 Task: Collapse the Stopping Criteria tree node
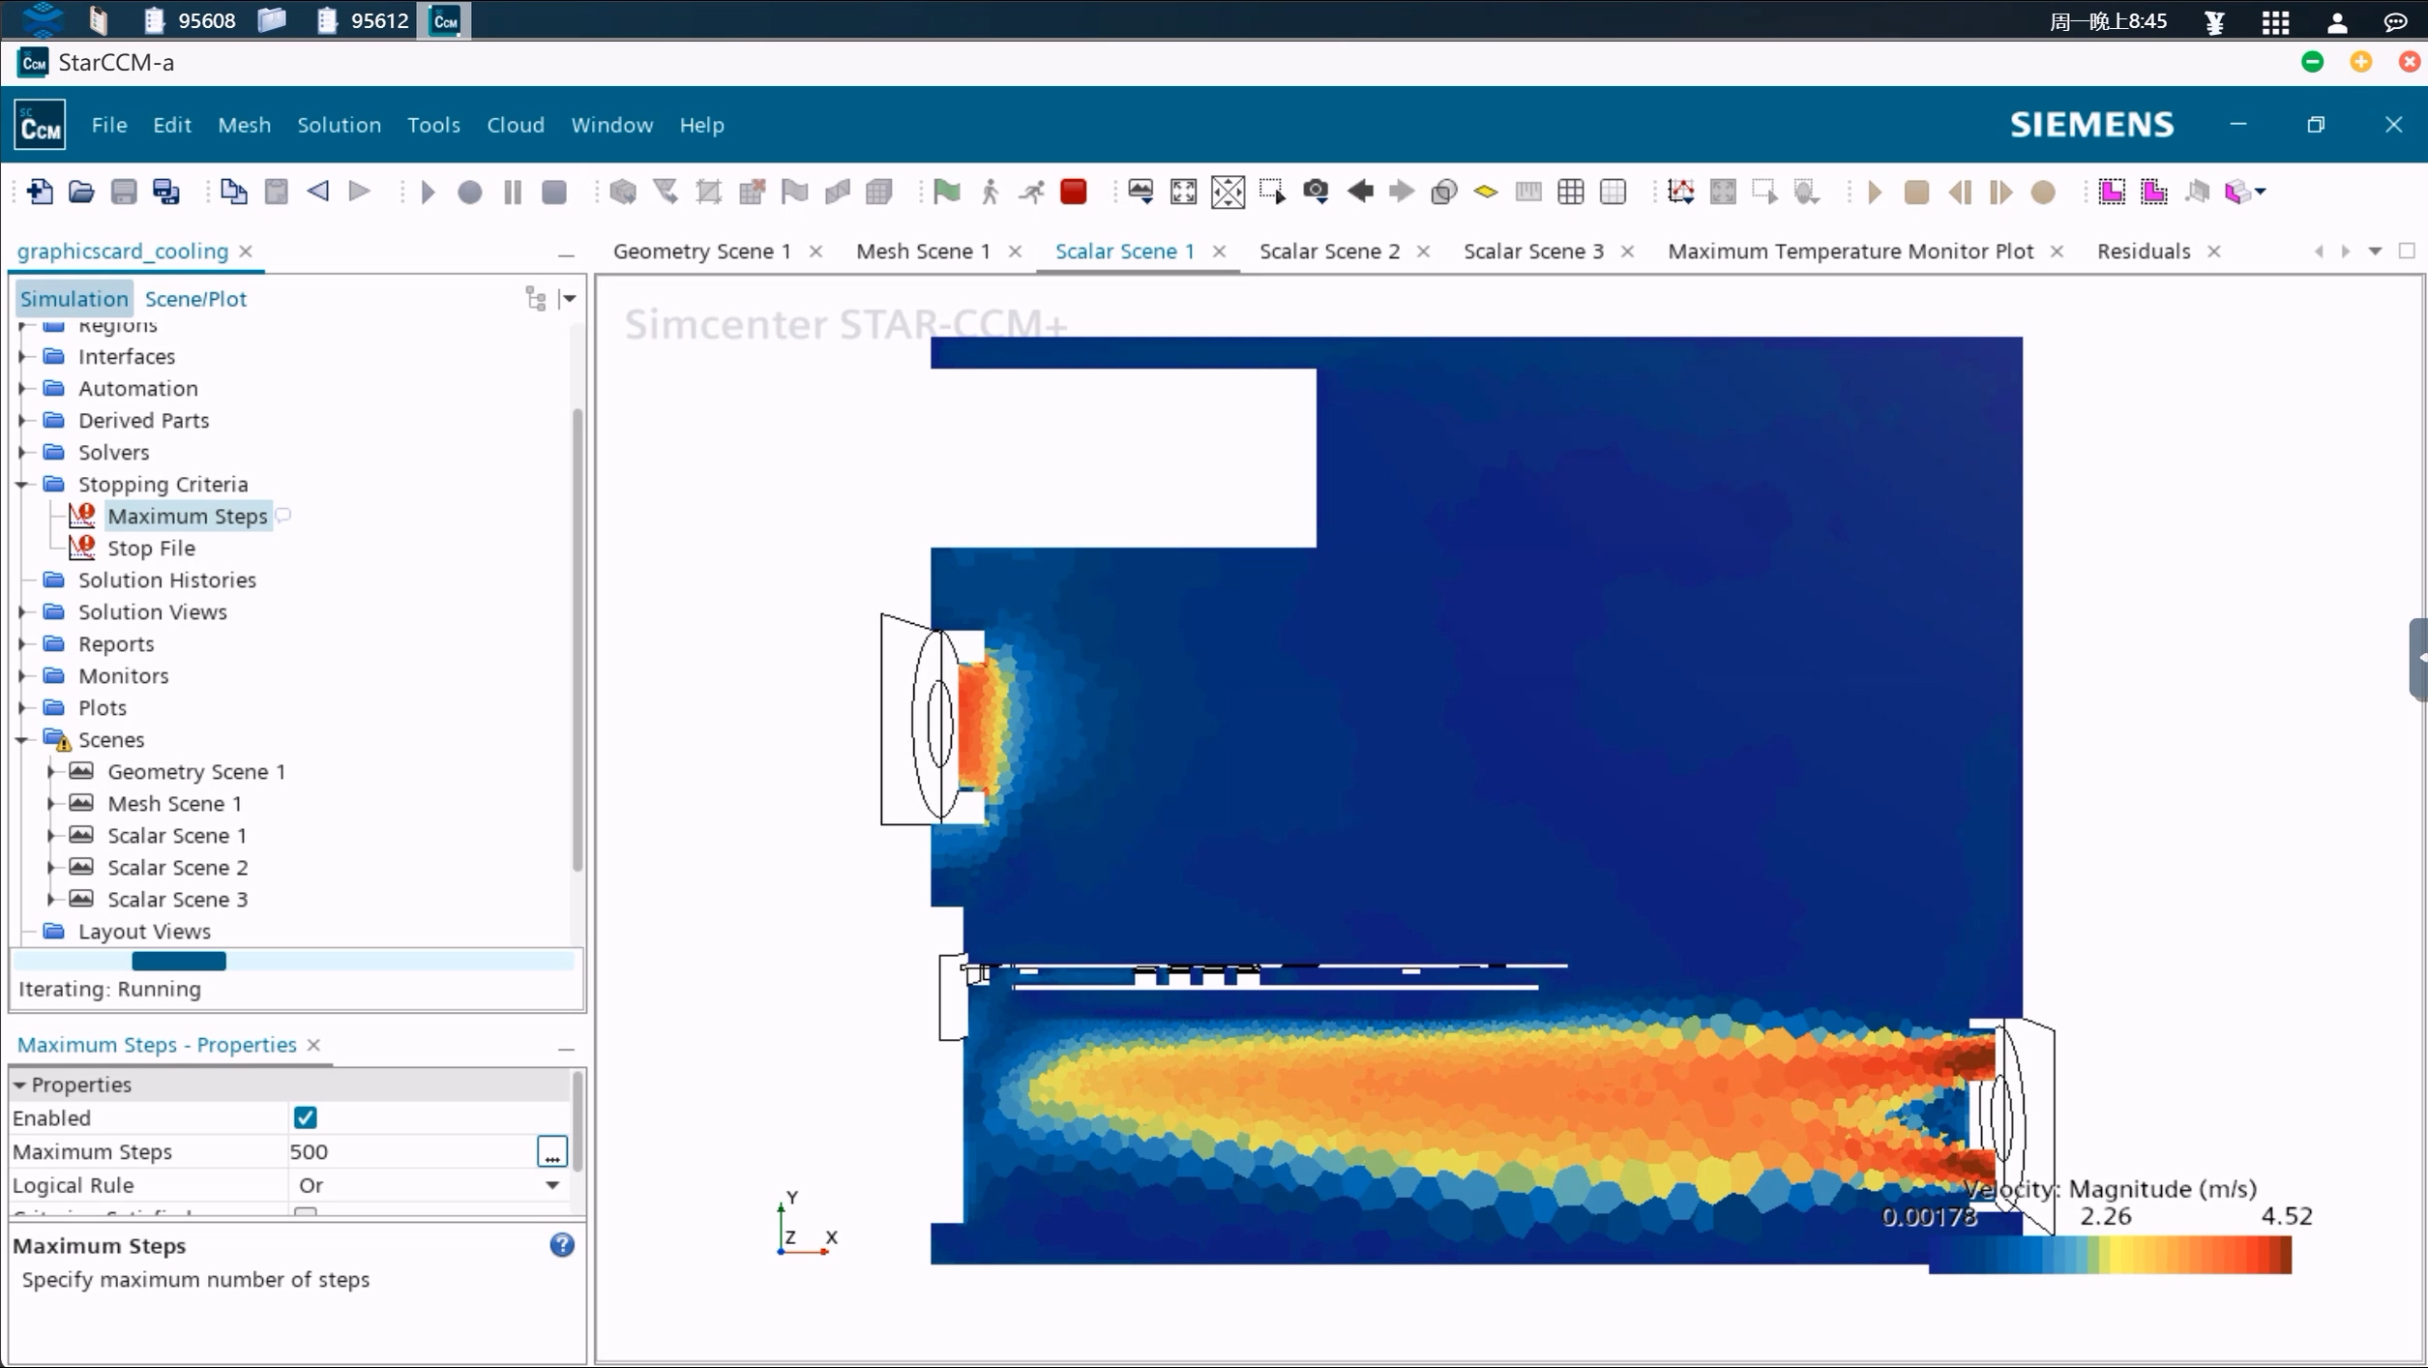[22, 484]
